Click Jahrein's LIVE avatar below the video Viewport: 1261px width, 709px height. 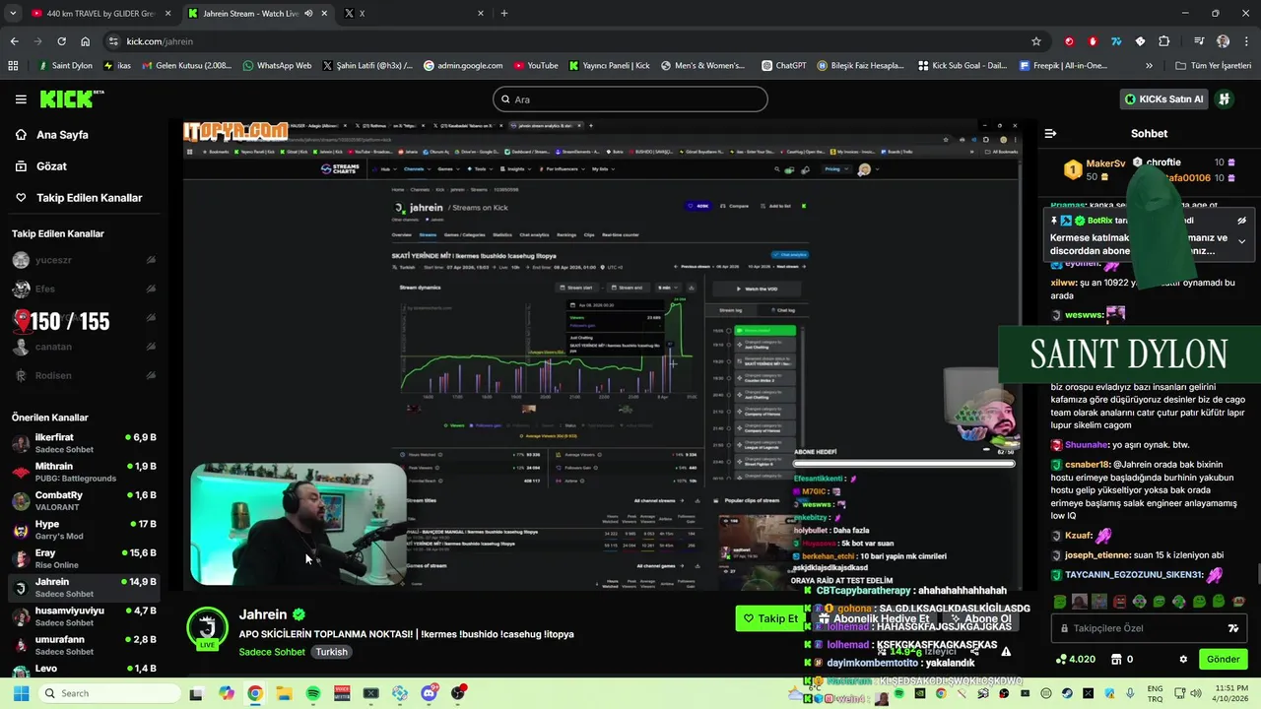(207, 628)
